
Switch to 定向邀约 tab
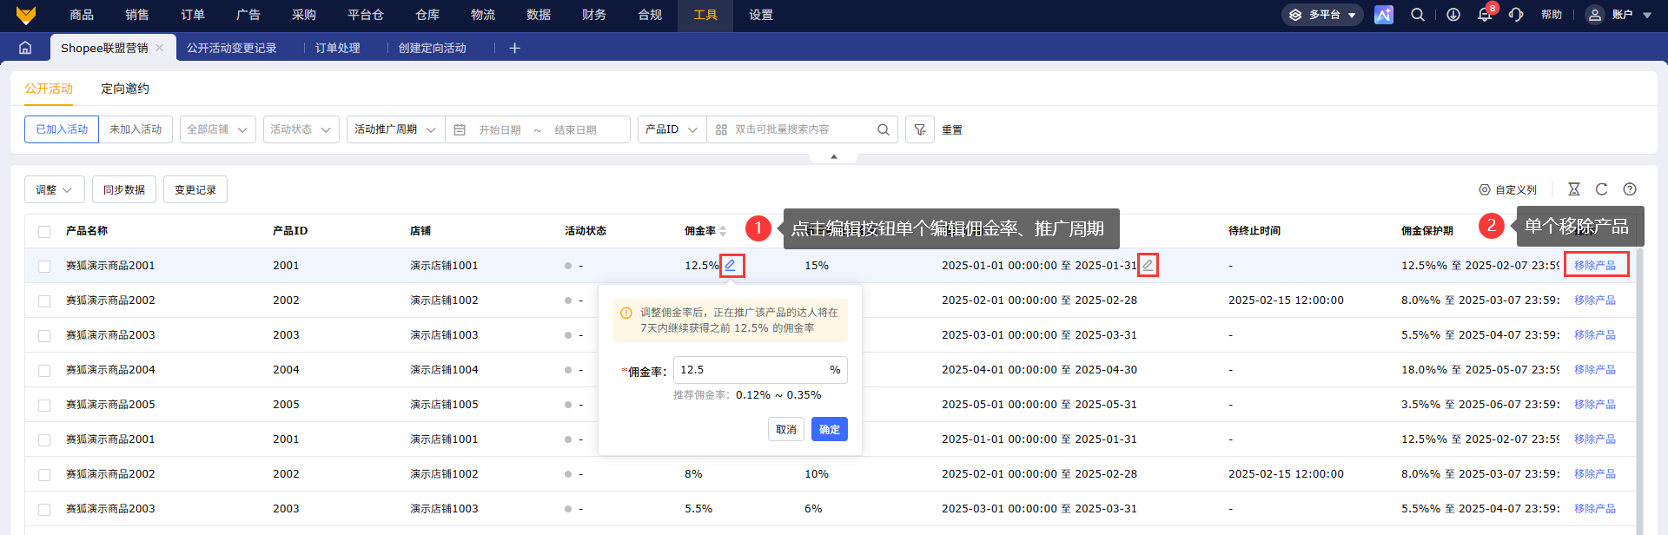click(125, 89)
